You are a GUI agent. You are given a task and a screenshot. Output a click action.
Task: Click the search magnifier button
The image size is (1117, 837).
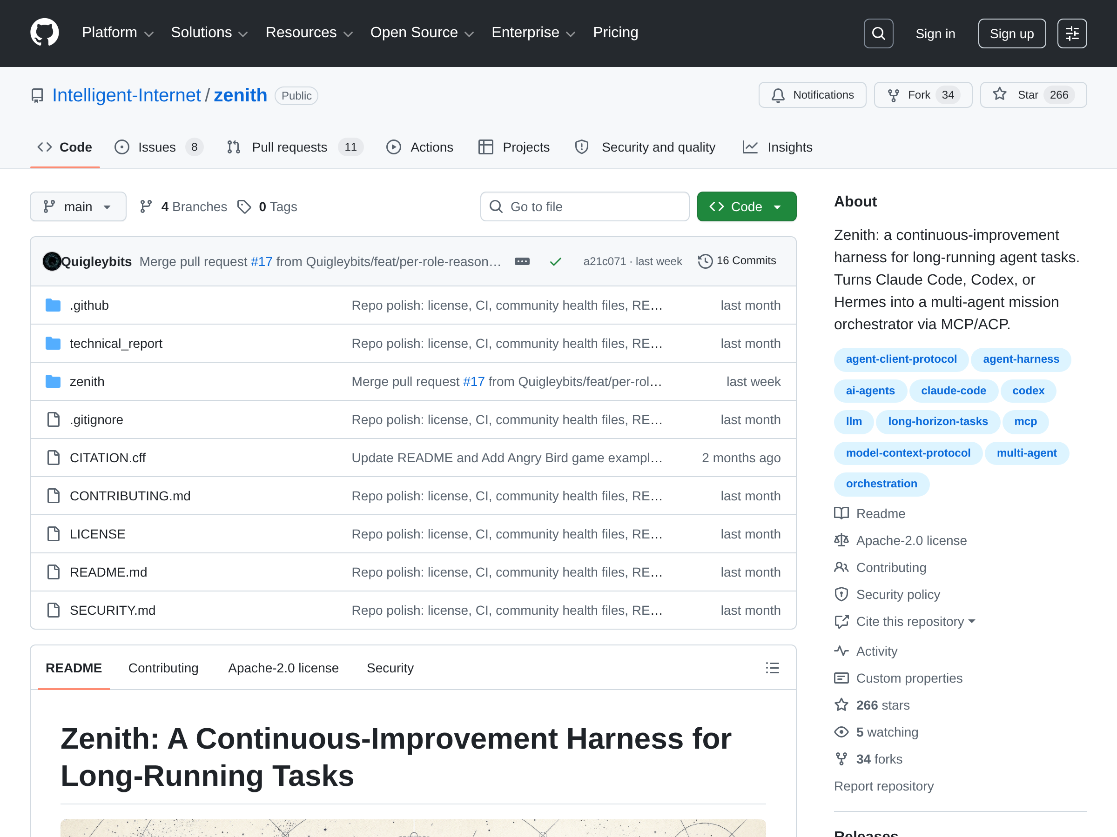click(x=878, y=33)
